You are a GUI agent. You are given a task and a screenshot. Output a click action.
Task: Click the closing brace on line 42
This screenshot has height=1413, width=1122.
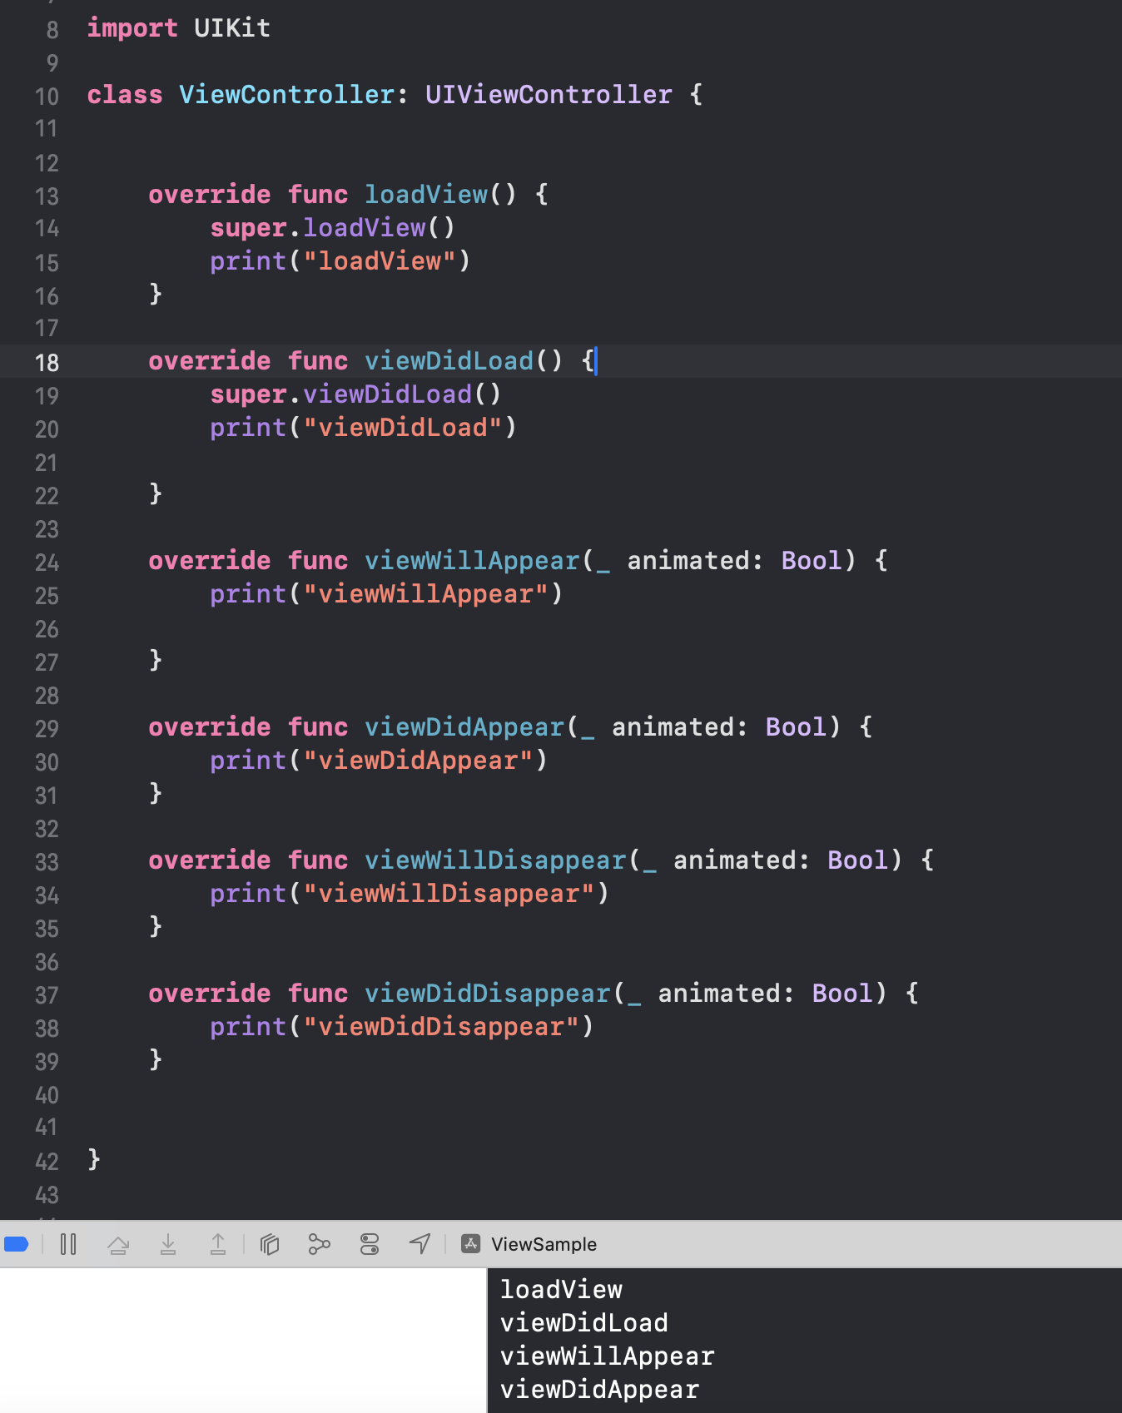click(x=94, y=1159)
